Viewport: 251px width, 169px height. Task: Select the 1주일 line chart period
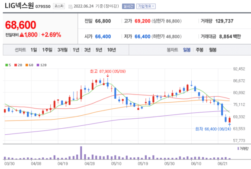click(47, 50)
